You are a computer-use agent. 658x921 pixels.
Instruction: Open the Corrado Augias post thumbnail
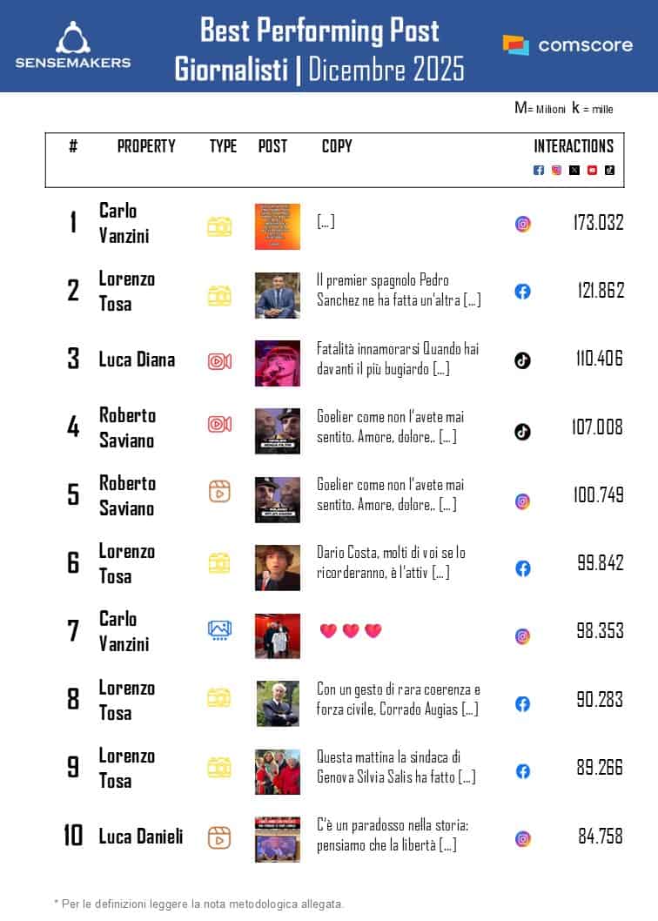(278, 703)
